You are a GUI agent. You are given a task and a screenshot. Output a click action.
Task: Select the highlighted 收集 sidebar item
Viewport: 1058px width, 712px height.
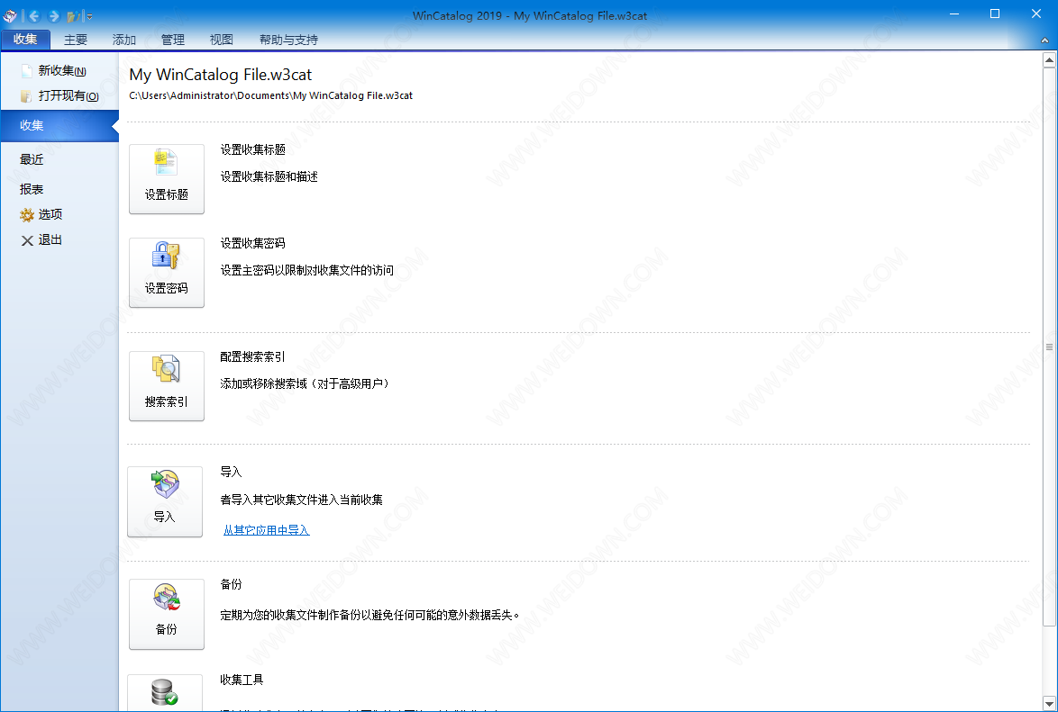click(x=59, y=125)
